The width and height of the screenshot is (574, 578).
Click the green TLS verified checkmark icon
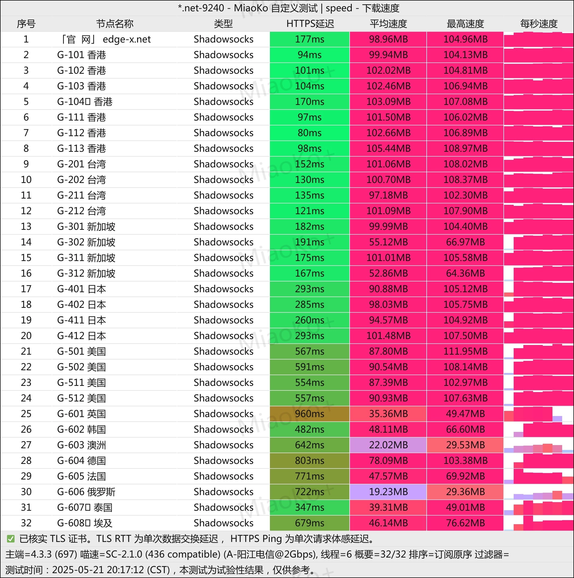coord(11,539)
